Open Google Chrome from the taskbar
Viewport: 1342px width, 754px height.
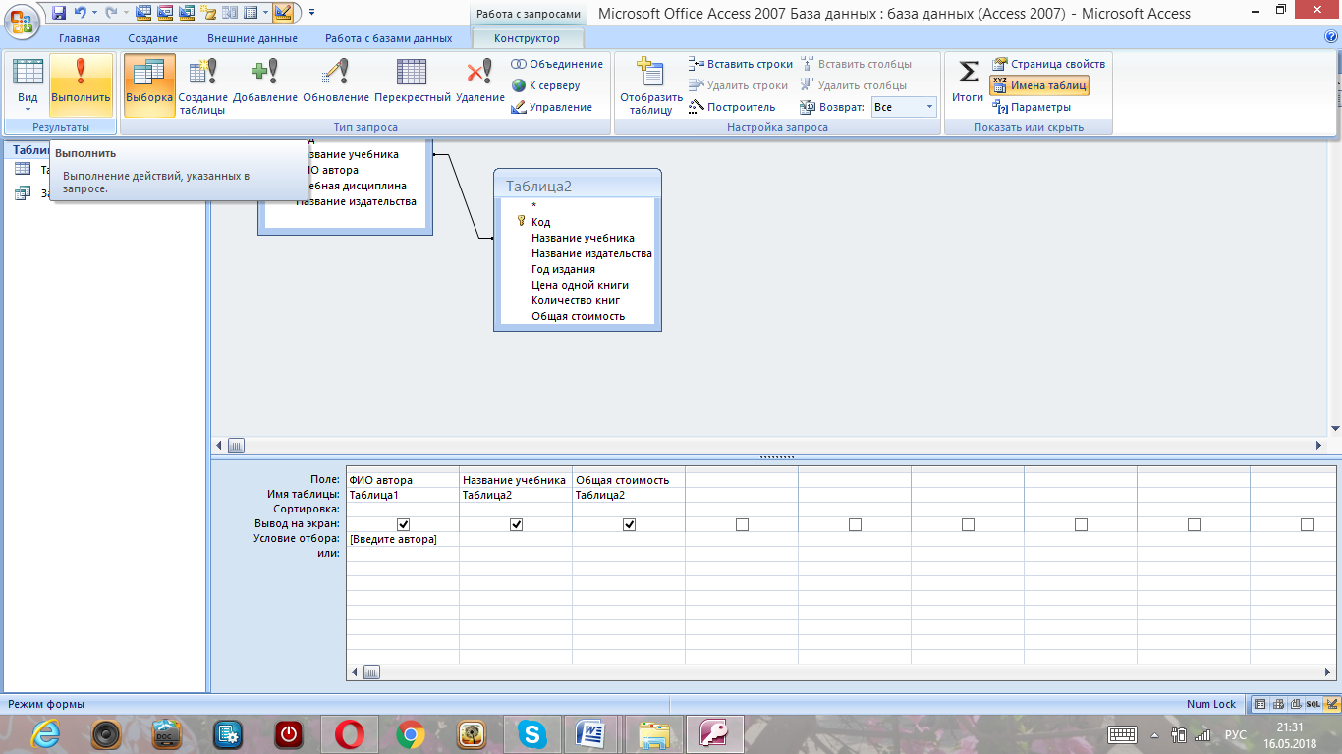410,733
